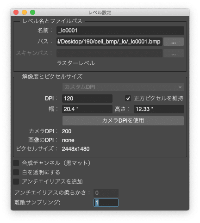Minimize the window with yellow button
This screenshot has height=223, width=200.
[25, 12]
